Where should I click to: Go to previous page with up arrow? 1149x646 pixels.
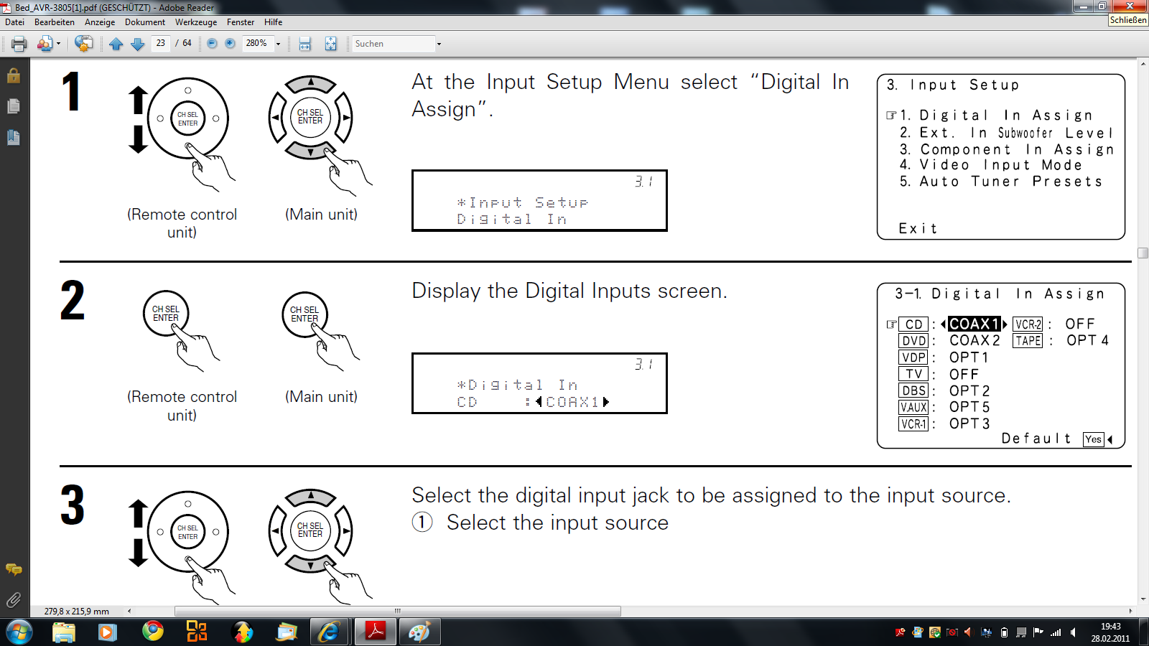coord(116,44)
